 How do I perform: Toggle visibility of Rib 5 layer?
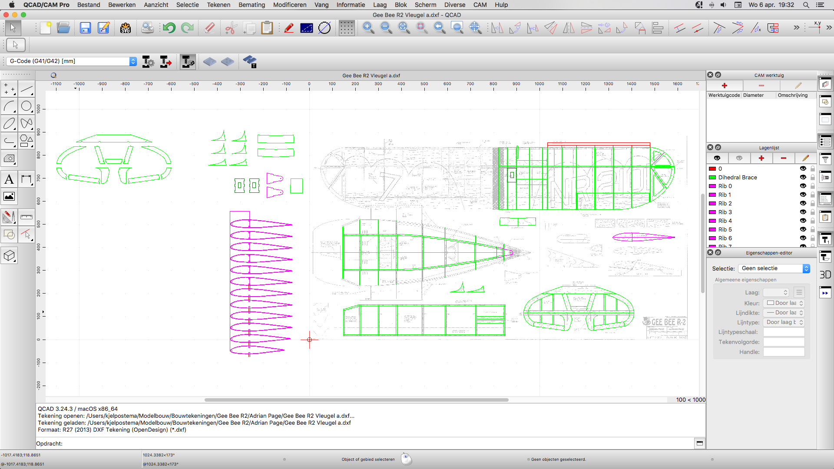[803, 229]
